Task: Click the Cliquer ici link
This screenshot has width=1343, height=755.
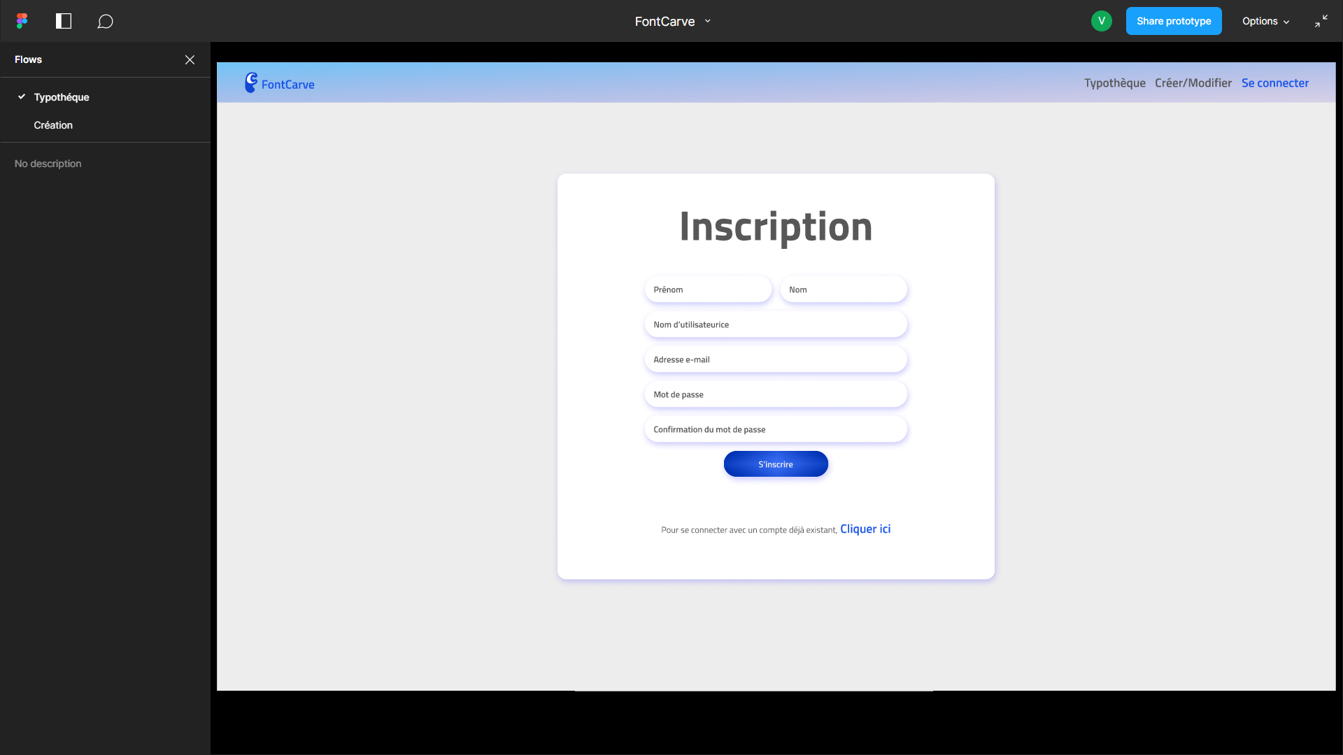Action: click(865, 529)
